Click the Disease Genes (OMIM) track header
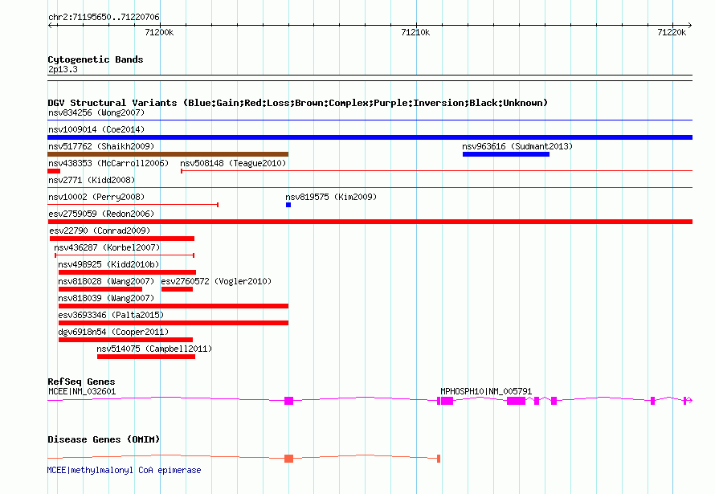Screen dimensions: 715x494 coord(104,439)
